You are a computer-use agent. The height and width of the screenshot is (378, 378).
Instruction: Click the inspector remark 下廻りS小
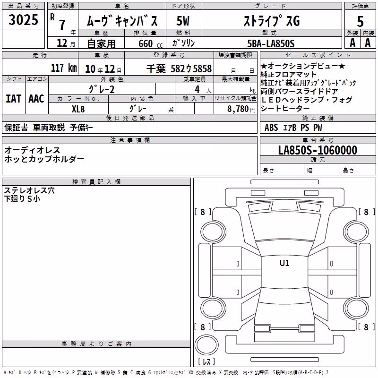click(22, 198)
